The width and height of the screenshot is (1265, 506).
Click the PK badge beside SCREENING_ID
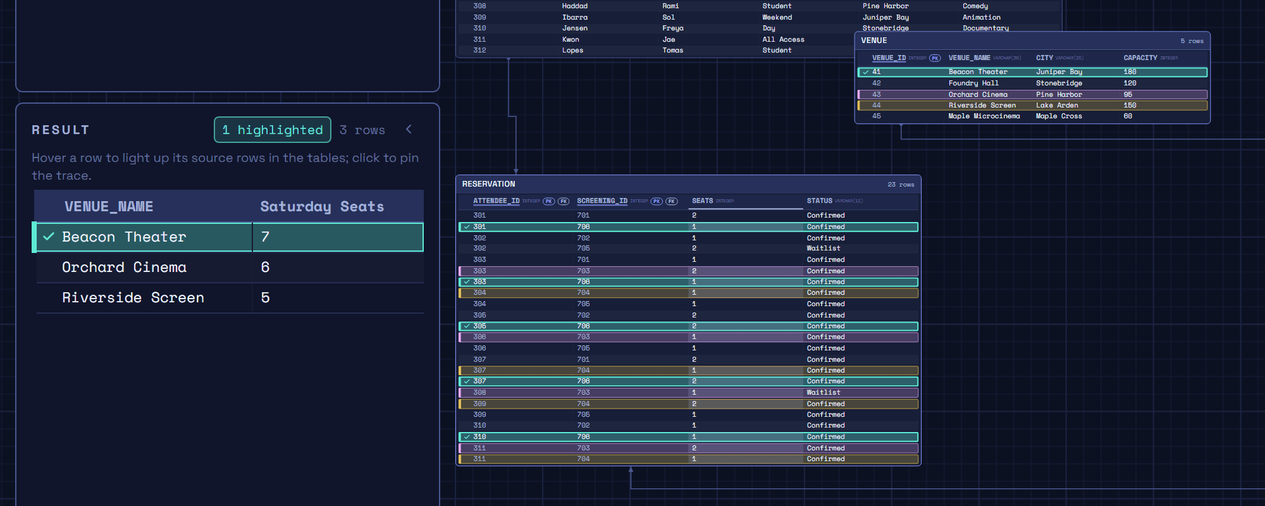point(657,201)
